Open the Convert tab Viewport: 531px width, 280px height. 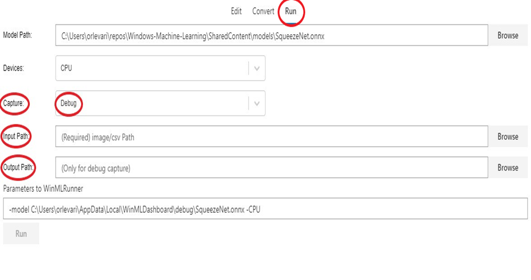263,11
